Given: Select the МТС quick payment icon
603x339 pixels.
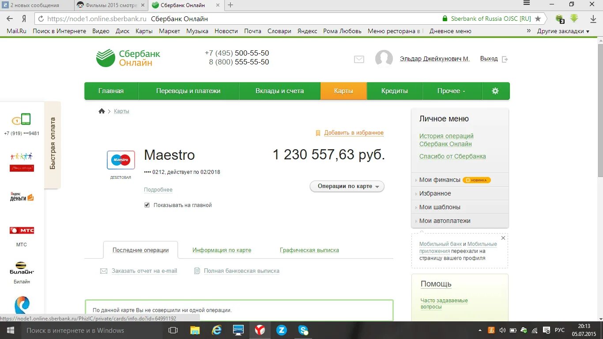Looking at the screenshot, I should (x=22, y=230).
